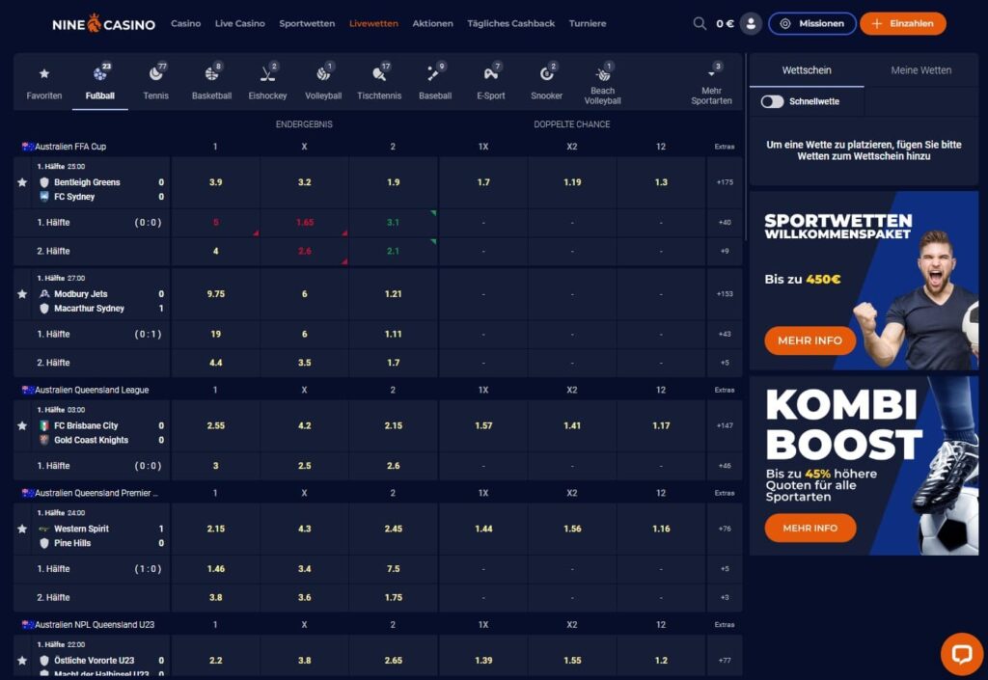Pick double chance 1X odds 1.44 Western Spirit

coord(483,529)
